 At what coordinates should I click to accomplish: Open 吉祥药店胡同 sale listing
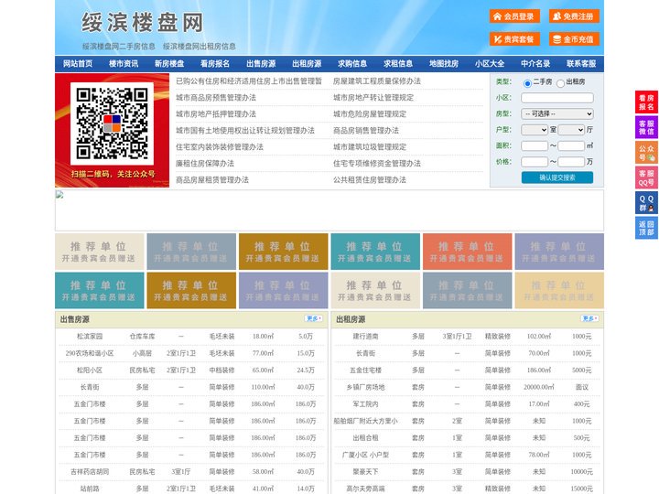[90, 472]
